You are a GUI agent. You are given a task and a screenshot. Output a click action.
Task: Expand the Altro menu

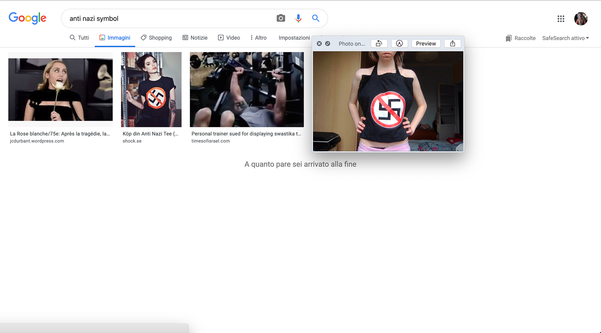258,38
